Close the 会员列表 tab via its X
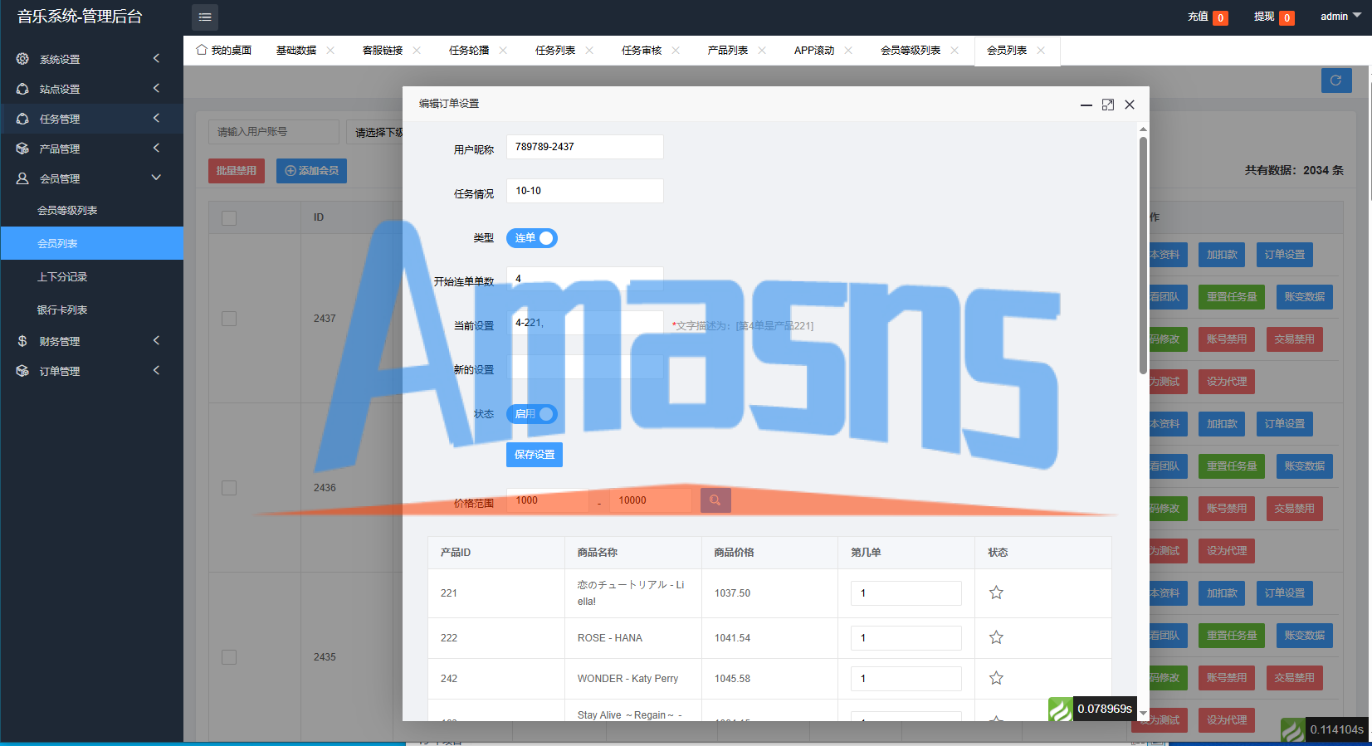This screenshot has width=1372, height=746. tap(1041, 51)
